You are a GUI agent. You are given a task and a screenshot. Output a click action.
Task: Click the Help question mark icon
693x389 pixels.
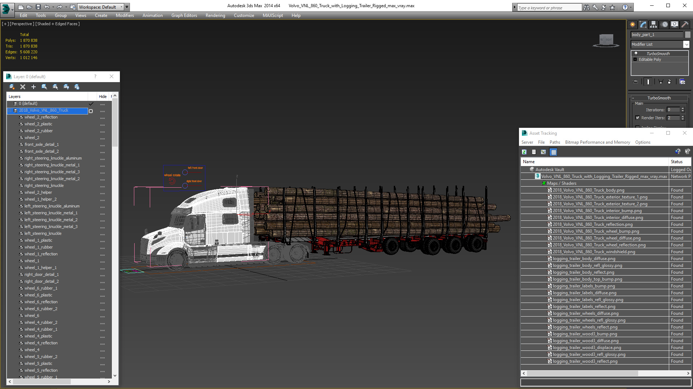click(x=625, y=7)
